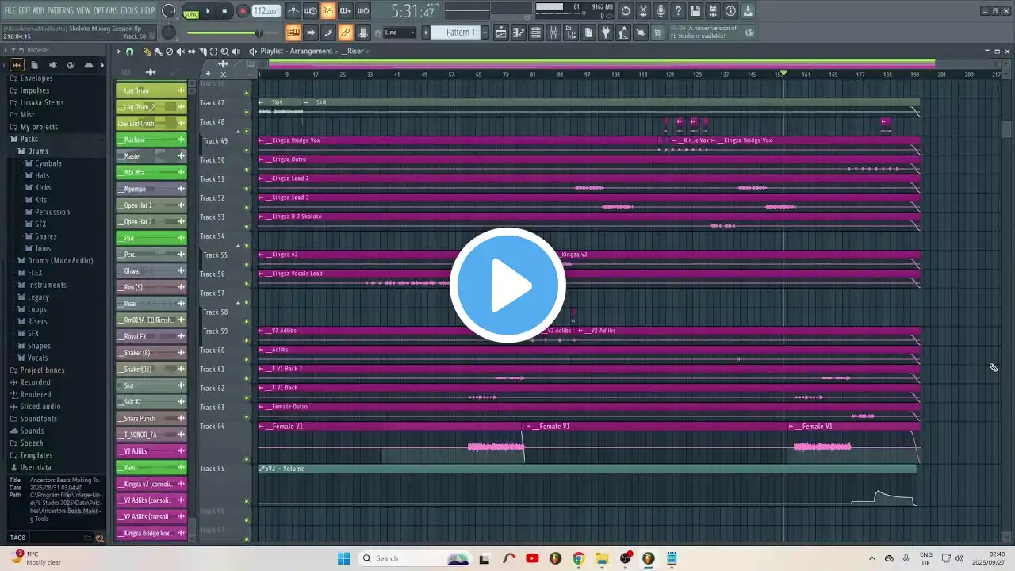
Task: Click the question mark help icon
Action: (x=678, y=11)
